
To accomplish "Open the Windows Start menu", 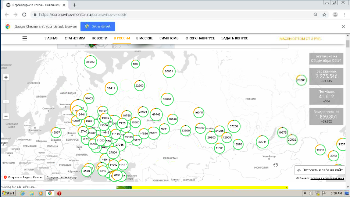I will [8, 193].
